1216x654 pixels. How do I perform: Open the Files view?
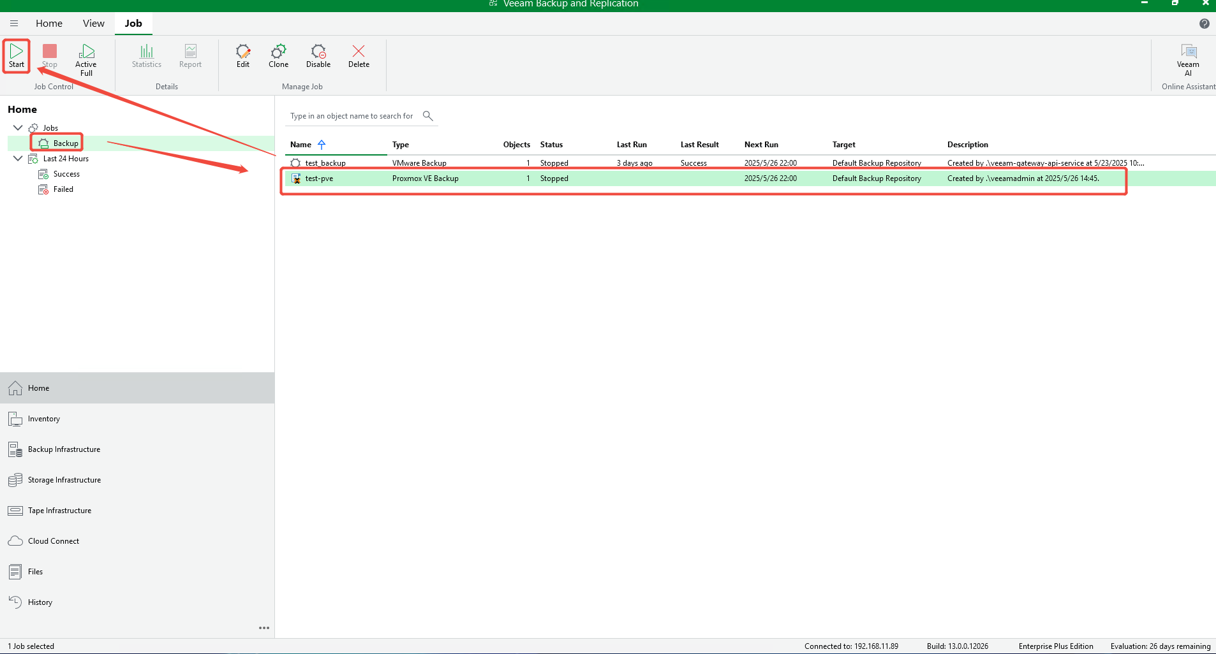point(137,572)
